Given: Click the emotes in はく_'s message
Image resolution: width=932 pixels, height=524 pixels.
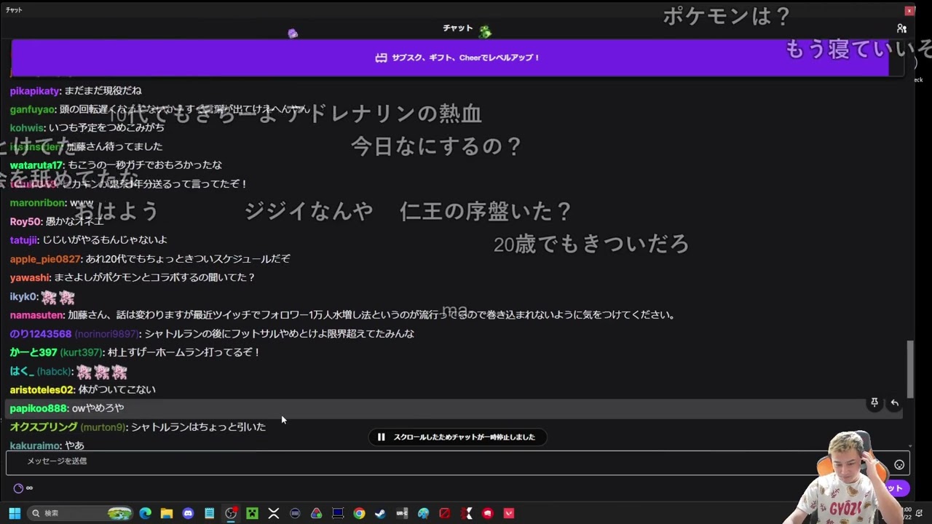Looking at the screenshot, I should (102, 372).
